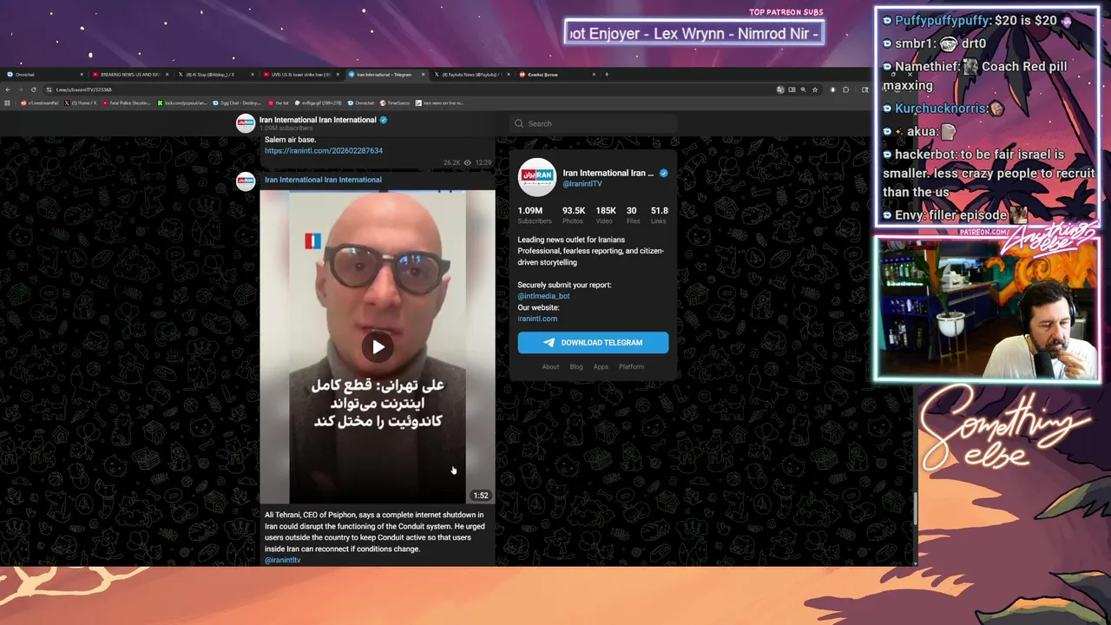Click the 1:52 video duration label
The image size is (1111, 625).
(480, 496)
